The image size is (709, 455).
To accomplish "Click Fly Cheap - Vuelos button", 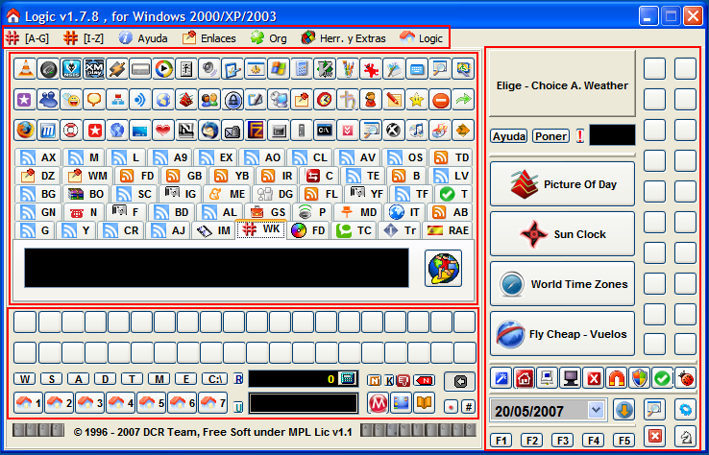I will point(563,334).
